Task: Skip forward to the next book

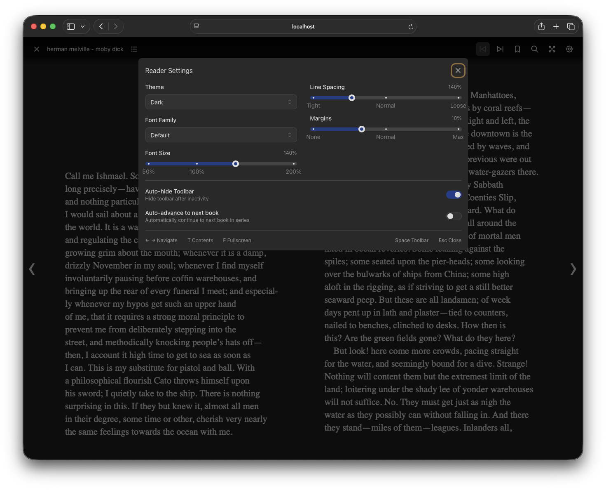Action: tap(500, 49)
